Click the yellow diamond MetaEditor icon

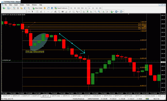45,8
